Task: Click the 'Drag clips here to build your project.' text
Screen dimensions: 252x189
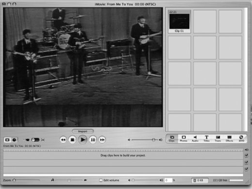Action: 123,156
